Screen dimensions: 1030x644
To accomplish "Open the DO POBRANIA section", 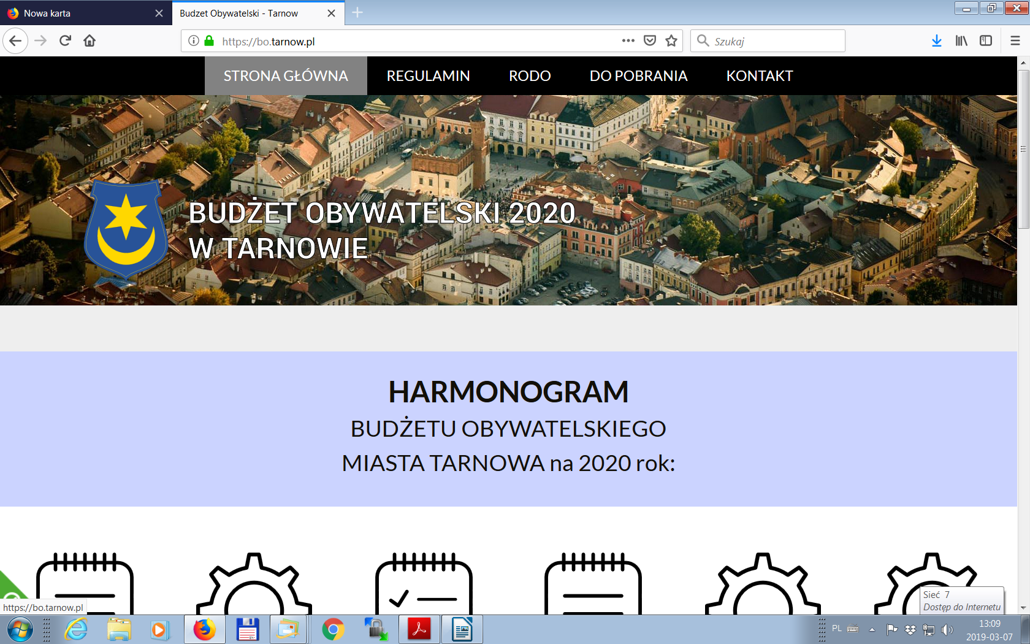I will point(639,76).
